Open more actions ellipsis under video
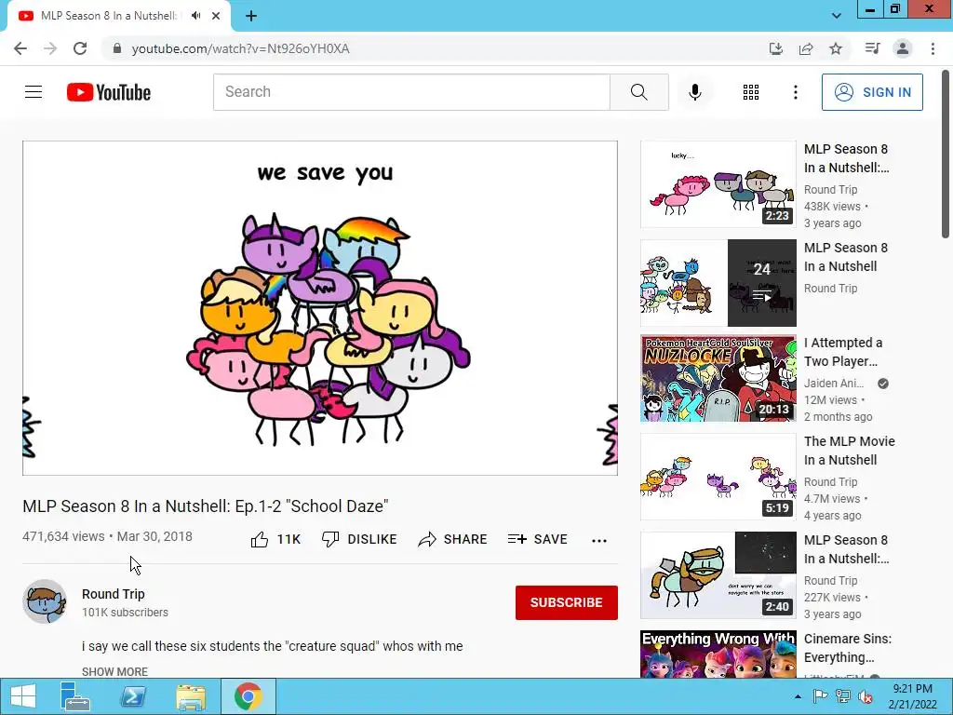 pos(598,541)
